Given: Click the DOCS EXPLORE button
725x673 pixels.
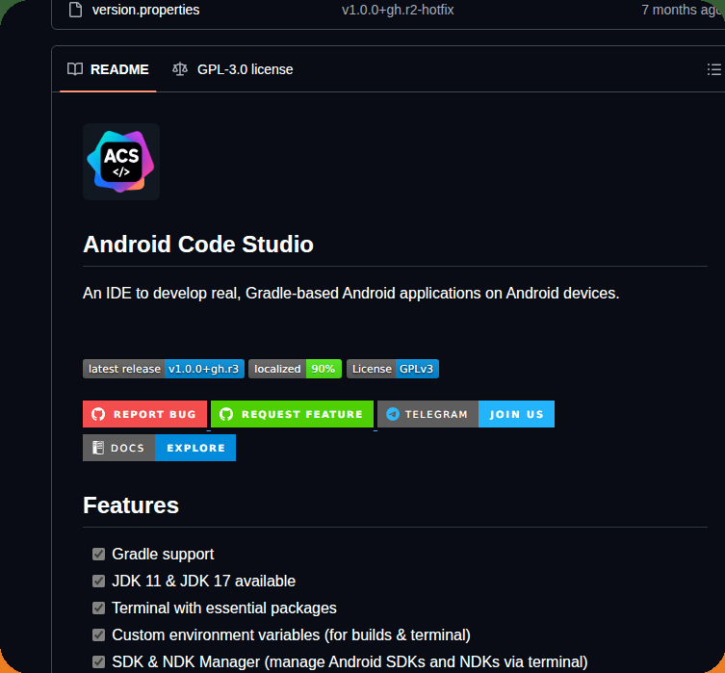Looking at the screenshot, I should (x=159, y=448).
